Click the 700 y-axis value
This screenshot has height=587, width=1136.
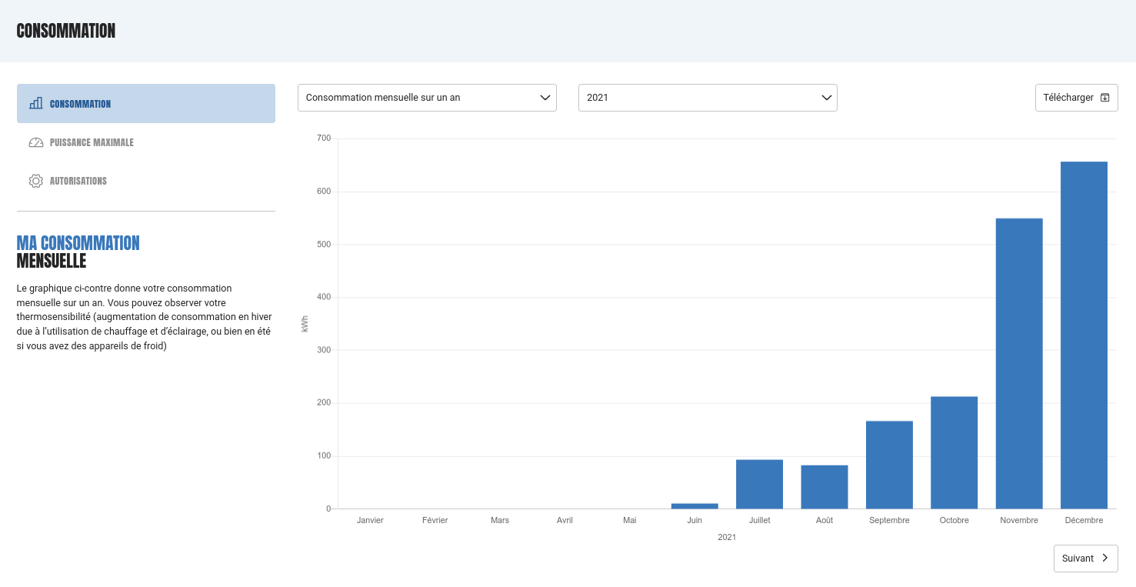coord(324,138)
